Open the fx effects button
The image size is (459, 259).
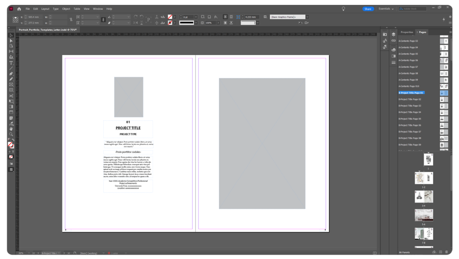pyautogui.click(x=216, y=17)
